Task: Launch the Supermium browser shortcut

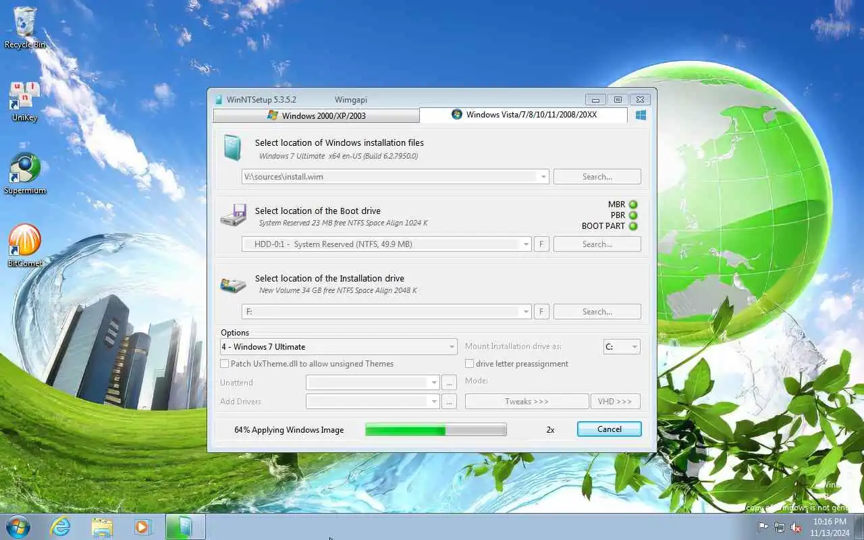Action: 25,174
